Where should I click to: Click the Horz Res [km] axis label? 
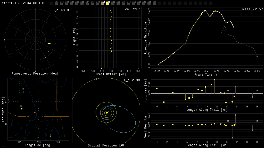(145, 91)
